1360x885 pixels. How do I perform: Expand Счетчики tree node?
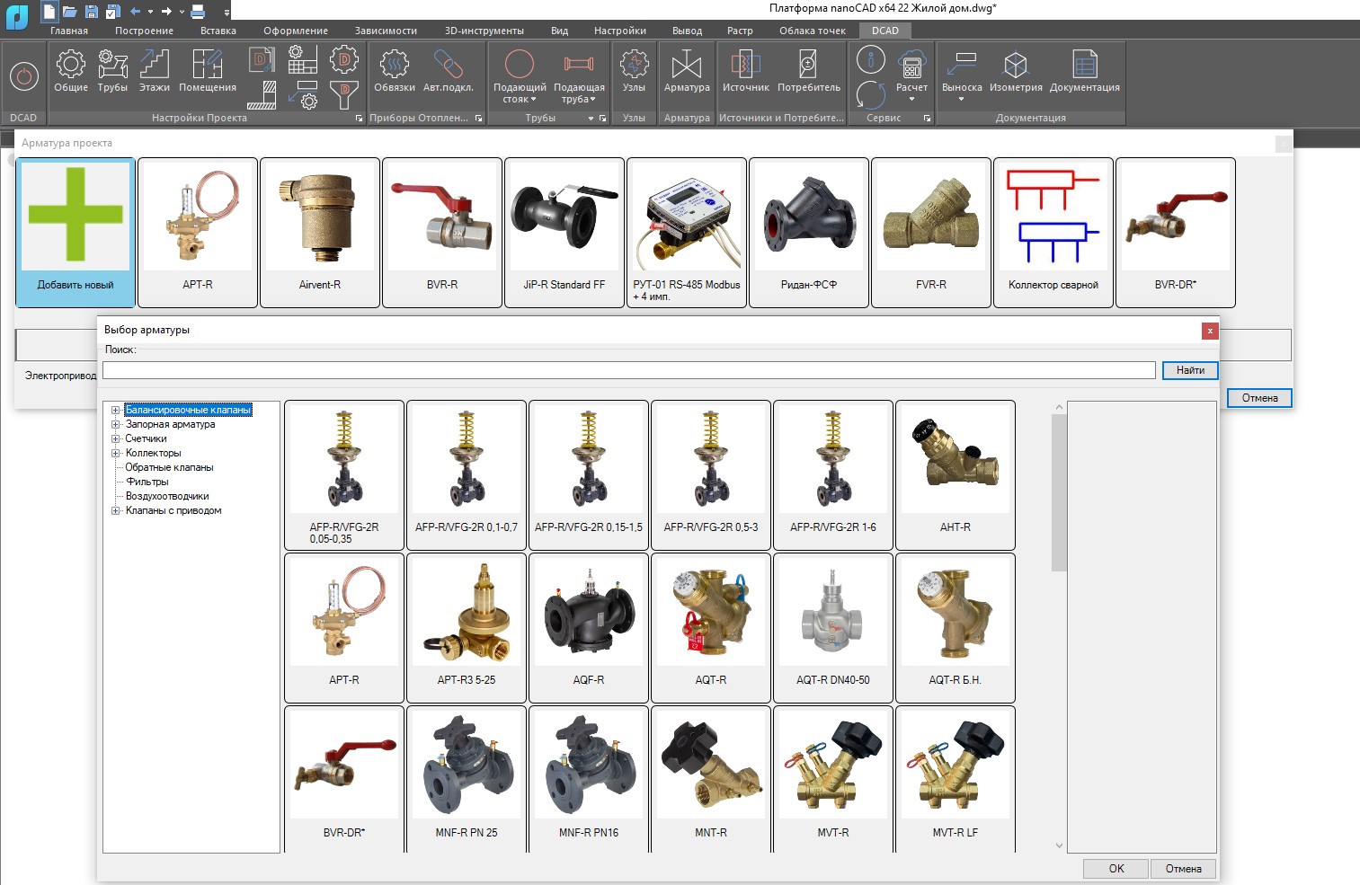pos(115,439)
